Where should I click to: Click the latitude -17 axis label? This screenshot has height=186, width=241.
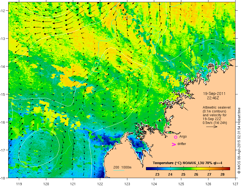pos(3,150)
